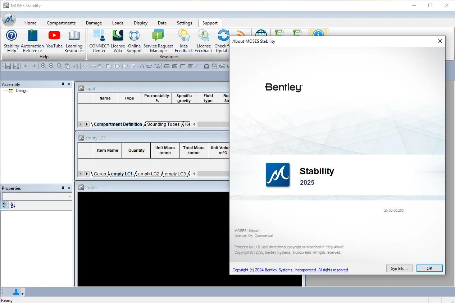This screenshot has height=303, width=455.
Task: Select the empty LC2 sheet tab
Action: pos(149,174)
